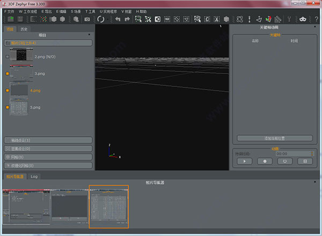
Task: Switch to the Log tab
Action: (34, 176)
